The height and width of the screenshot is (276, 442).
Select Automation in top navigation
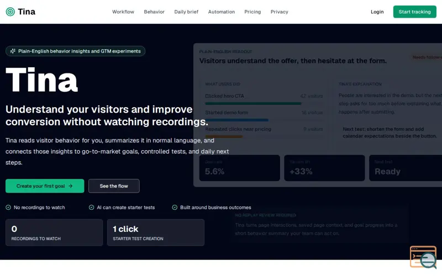coord(222,12)
